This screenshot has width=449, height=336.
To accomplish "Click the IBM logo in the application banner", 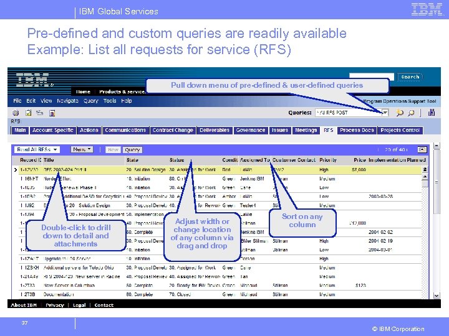I will pos(34,80).
